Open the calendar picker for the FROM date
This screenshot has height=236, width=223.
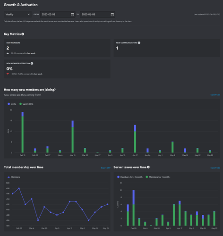[x=72, y=15]
